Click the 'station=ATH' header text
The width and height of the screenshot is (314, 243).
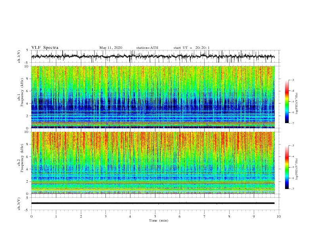pyautogui.click(x=147, y=48)
